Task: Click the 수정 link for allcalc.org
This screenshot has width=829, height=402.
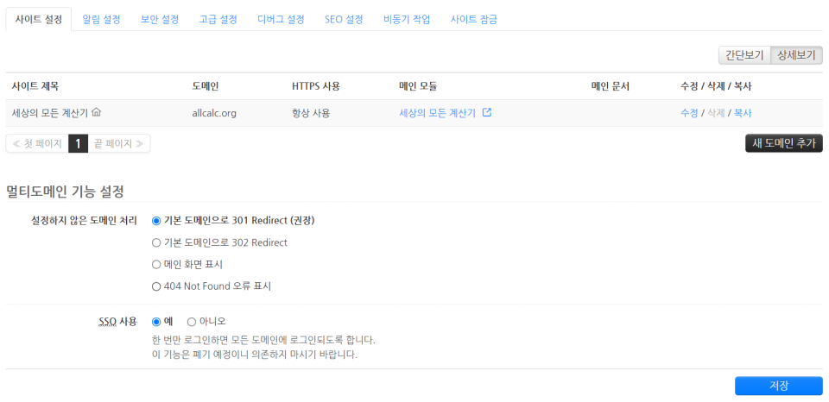Action: (689, 112)
